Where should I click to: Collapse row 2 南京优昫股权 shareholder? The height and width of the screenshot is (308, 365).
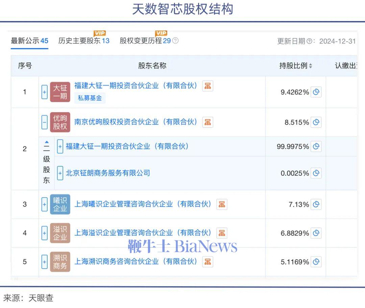45,122
